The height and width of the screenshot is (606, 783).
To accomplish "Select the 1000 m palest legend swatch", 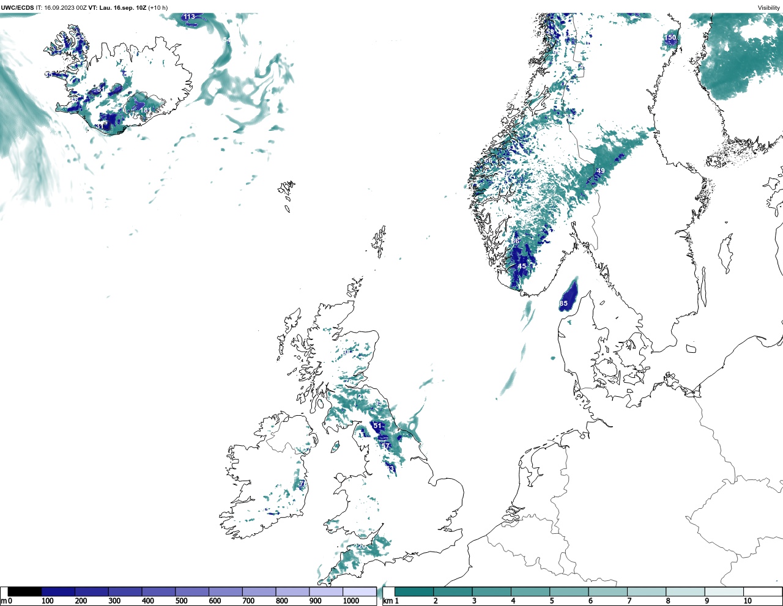I will (359, 592).
